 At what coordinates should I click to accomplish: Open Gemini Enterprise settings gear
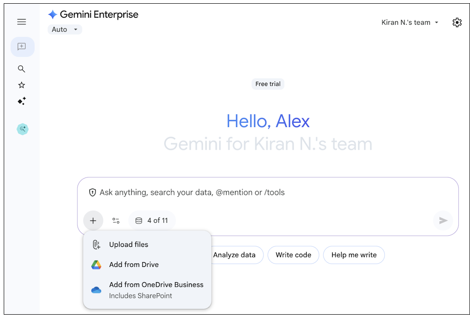[x=457, y=22]
